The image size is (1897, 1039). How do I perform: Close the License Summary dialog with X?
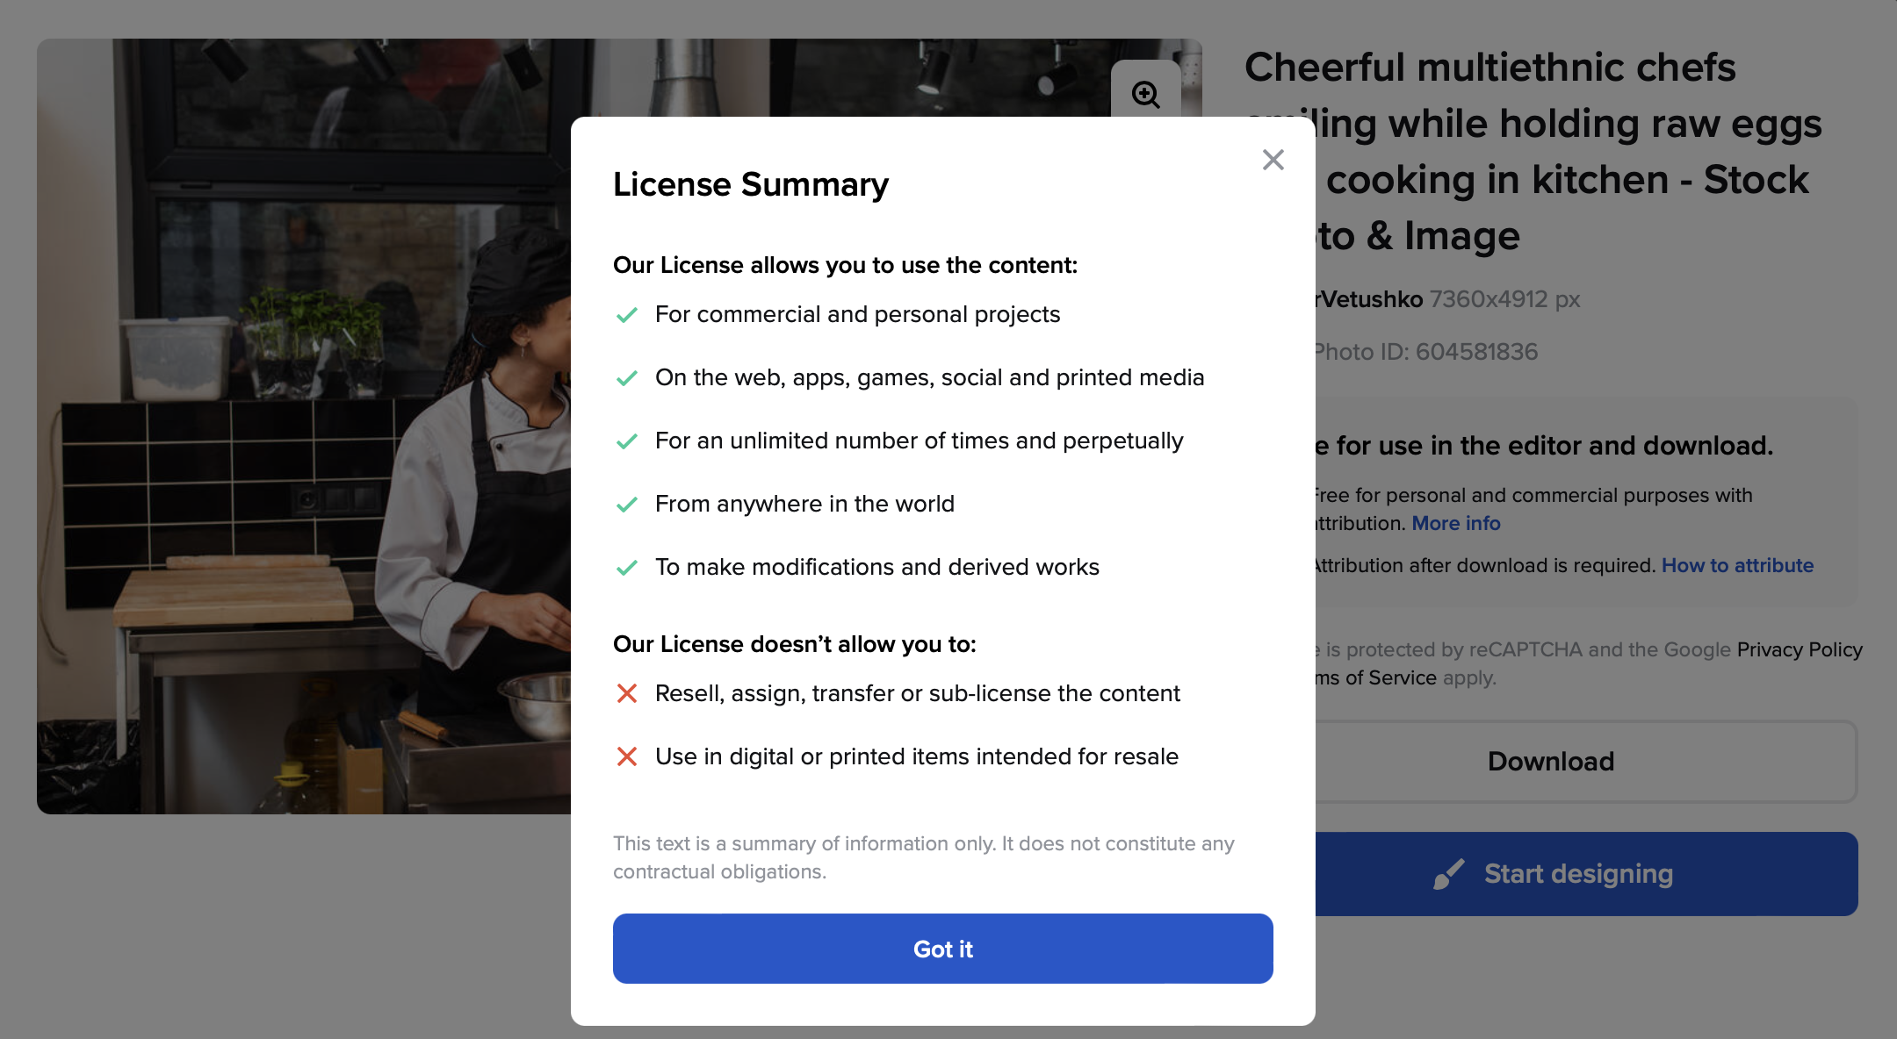[1273, 160]
